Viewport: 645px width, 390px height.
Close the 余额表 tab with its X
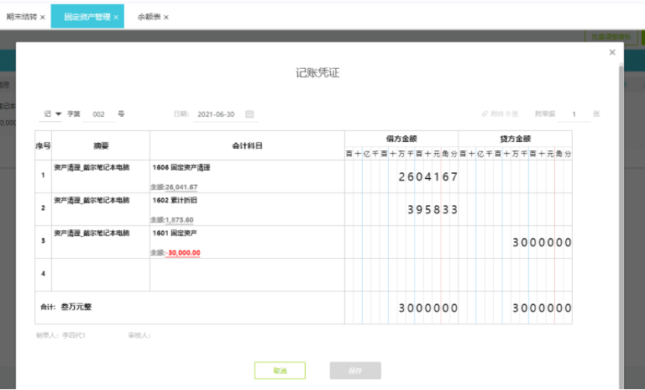click(x=166, y=18)
